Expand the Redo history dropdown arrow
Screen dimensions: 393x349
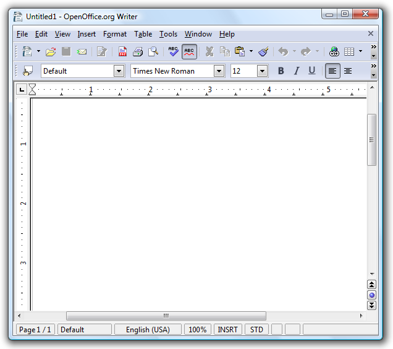(x=317, y=51)
